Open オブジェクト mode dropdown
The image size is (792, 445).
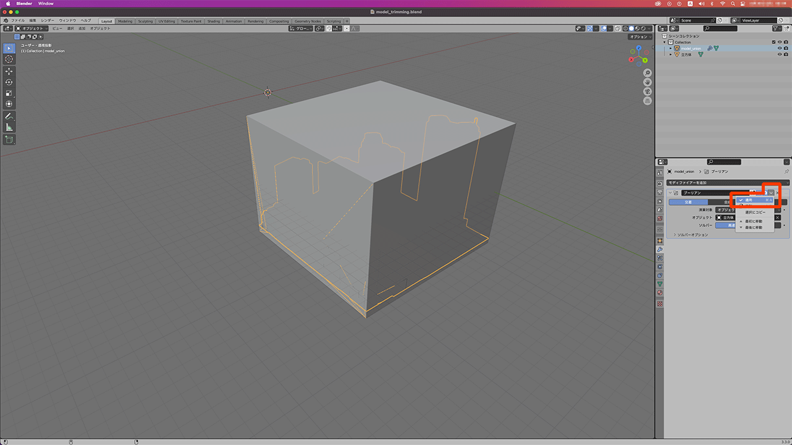(32, 28)
